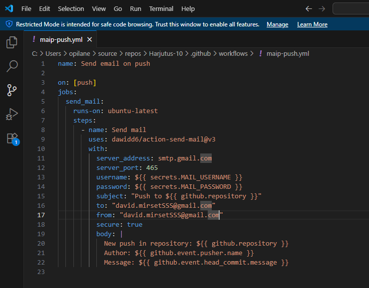Open the Terminal menu
The image size is (369, 288).
(x=161, y=9)
